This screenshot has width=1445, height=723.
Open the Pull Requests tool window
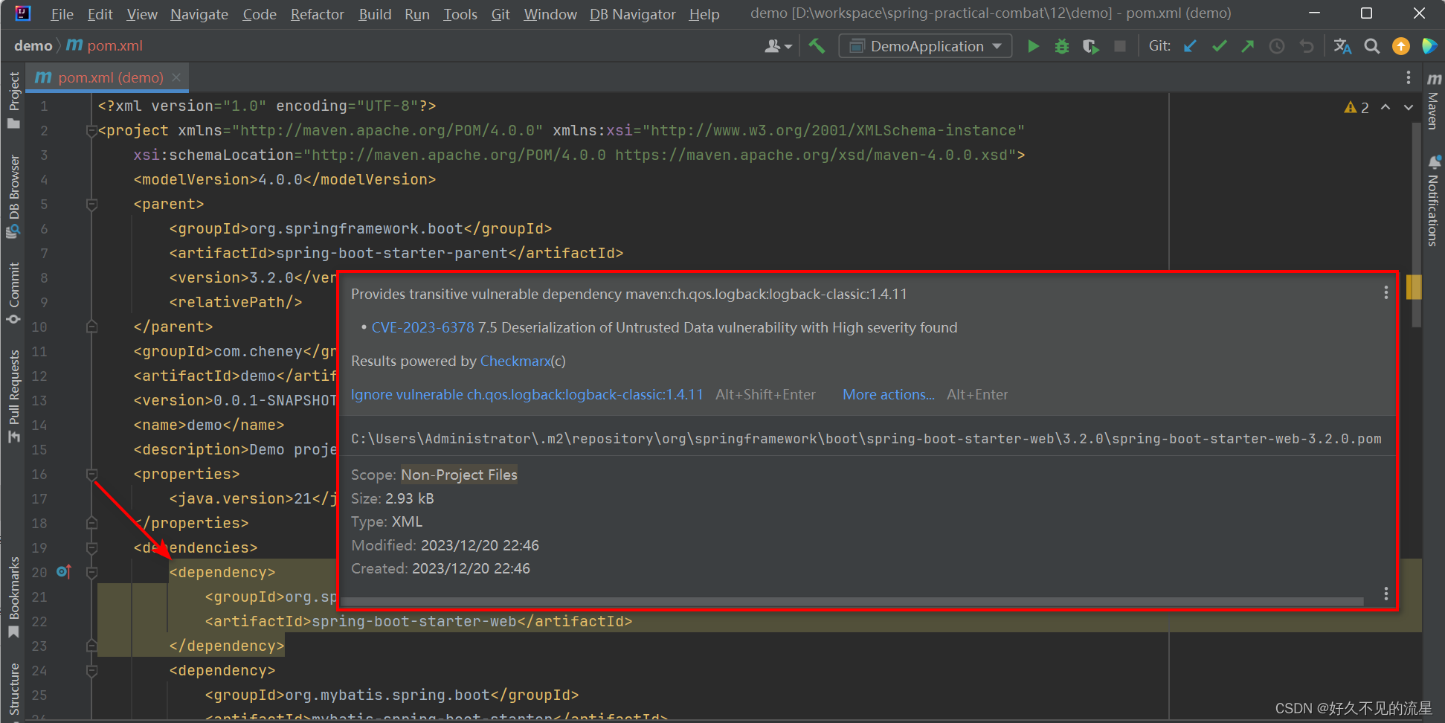click(13, 396)
